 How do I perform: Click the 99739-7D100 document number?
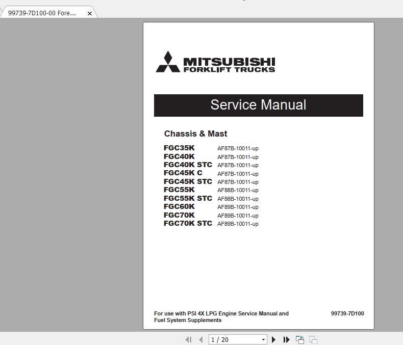347,313
